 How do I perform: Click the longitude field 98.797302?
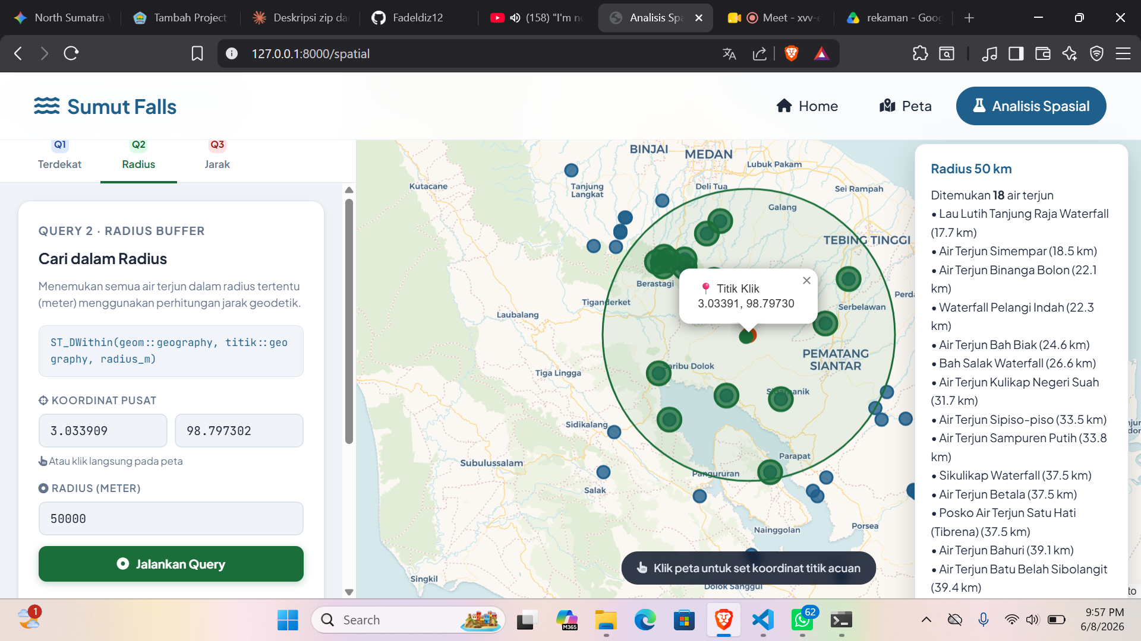[x=239, y=431]
